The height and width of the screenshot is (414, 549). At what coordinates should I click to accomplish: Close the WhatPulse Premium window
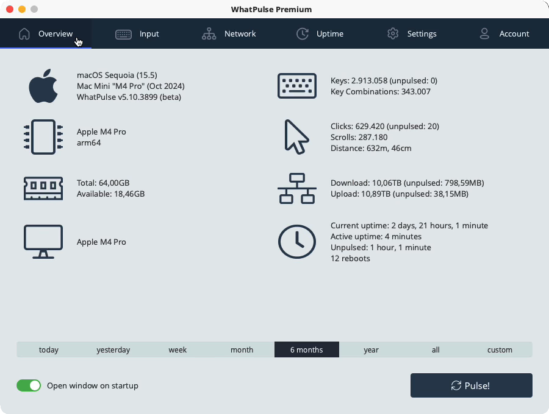10,9
